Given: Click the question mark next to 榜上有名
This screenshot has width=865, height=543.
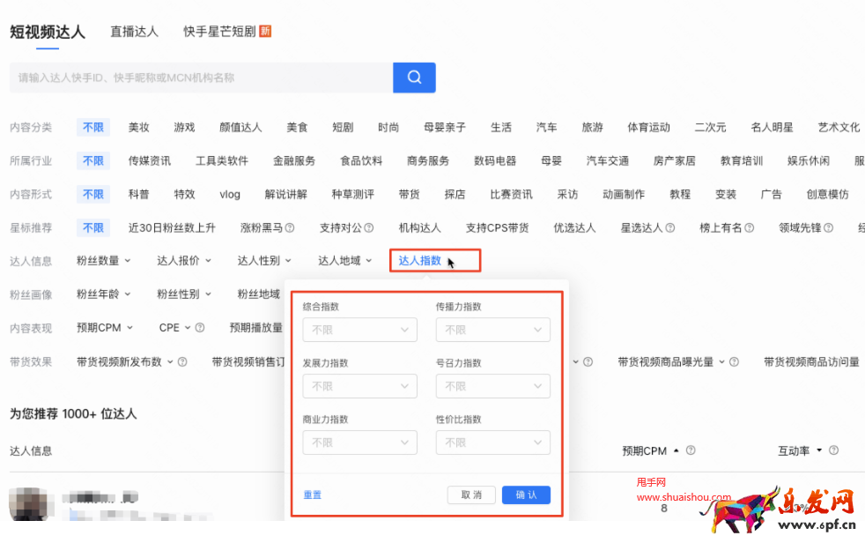Looking at the screenshot, I should tap(750, 227).
